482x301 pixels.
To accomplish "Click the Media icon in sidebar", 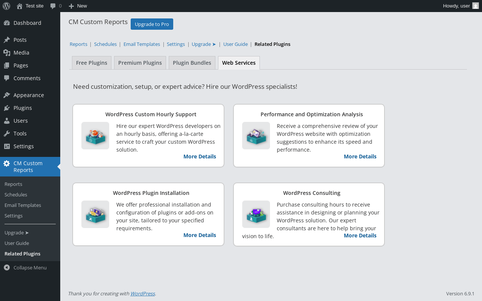I will click(7, 53).
